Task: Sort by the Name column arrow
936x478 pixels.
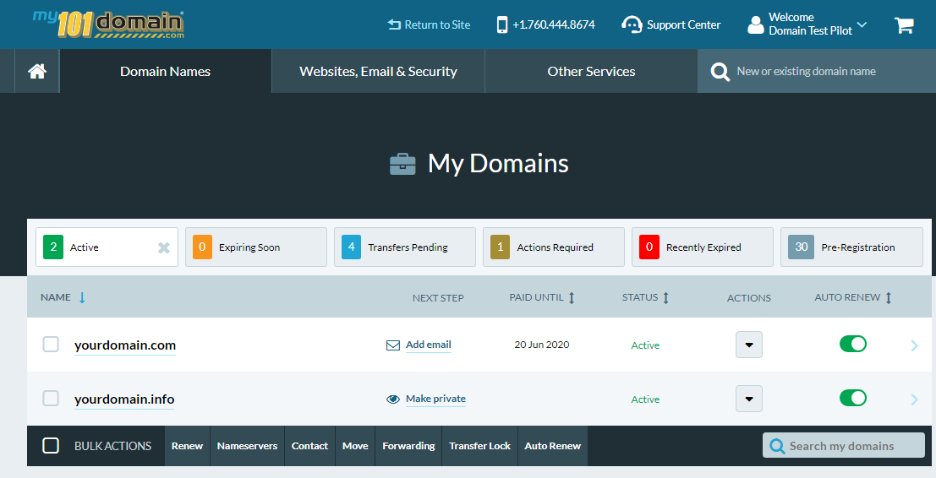Action: pyautogui.click(x=82, y=297)
